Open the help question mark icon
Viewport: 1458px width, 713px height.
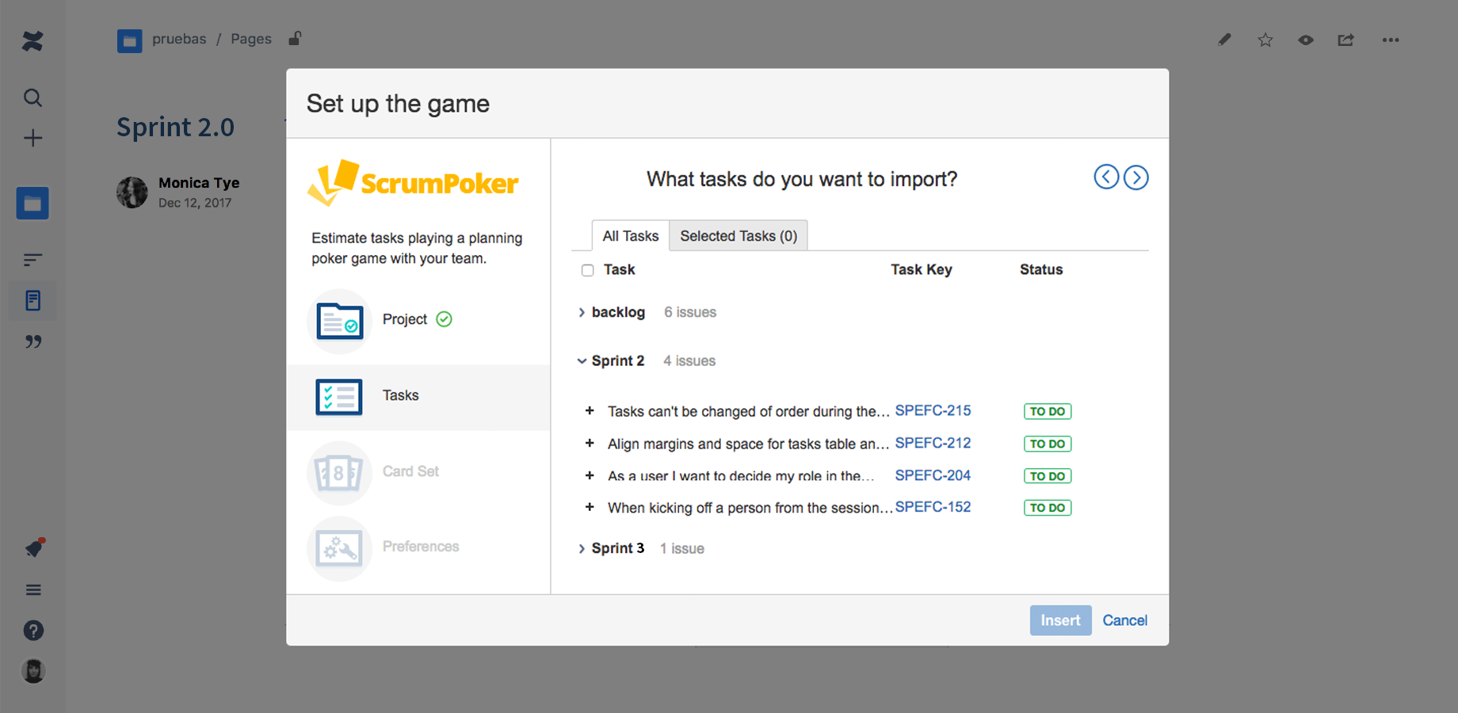click(33, 631)
